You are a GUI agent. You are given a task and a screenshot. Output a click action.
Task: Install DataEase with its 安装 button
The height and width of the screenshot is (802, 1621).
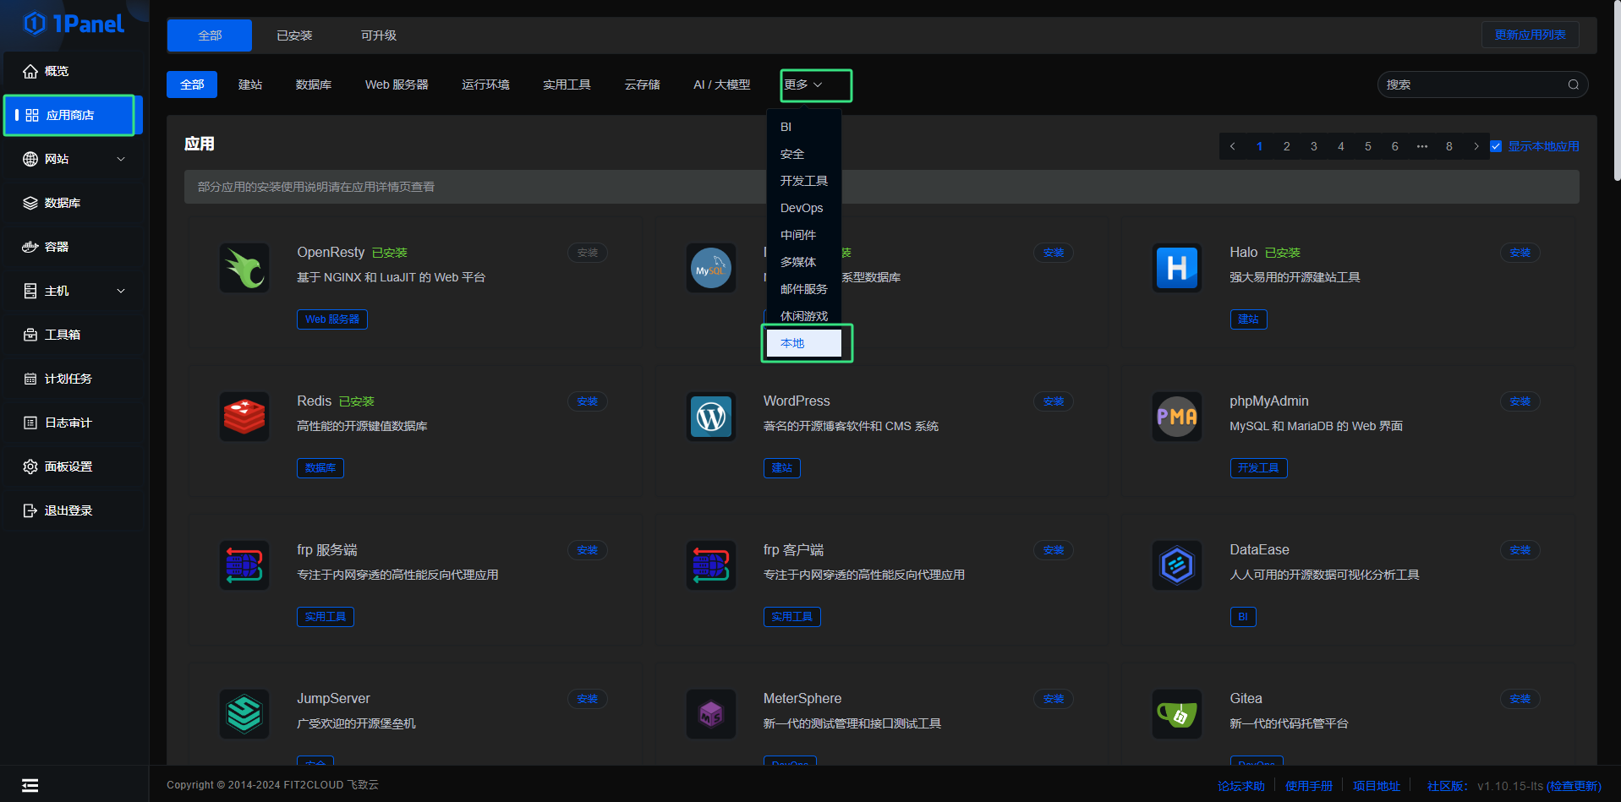click(1520, 550)
